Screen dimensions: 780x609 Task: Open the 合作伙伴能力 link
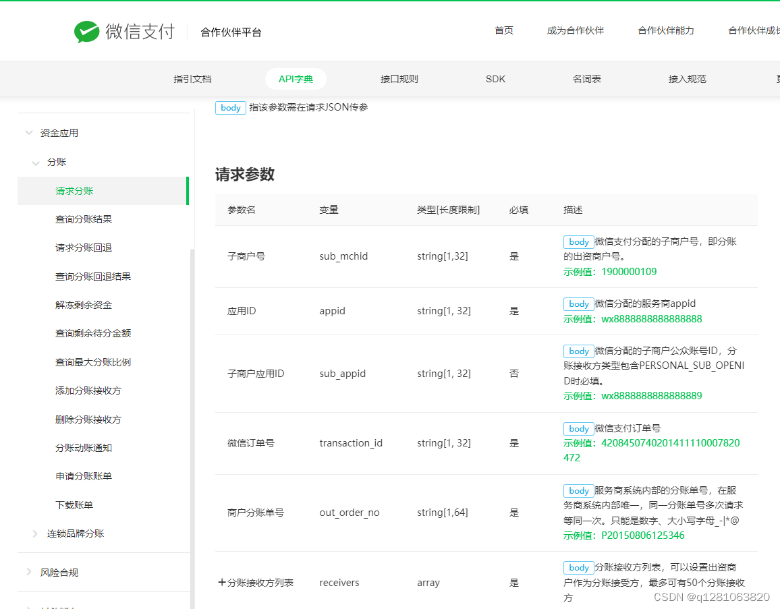click(665, 30)
